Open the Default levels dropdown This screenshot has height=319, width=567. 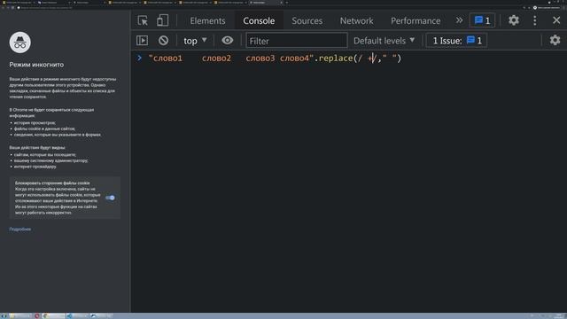[x=384, y=41]
